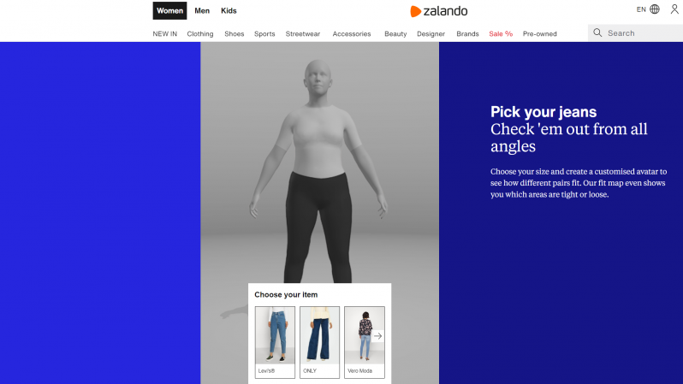This screenshot has height=384, width=683.
Task: Open the Shoes menu
Action: pyautogui.click(x=234, y=34)
